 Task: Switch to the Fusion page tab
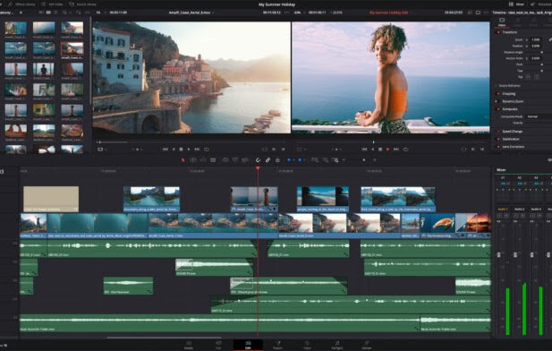pyautogui.click(x=277, y=345)
